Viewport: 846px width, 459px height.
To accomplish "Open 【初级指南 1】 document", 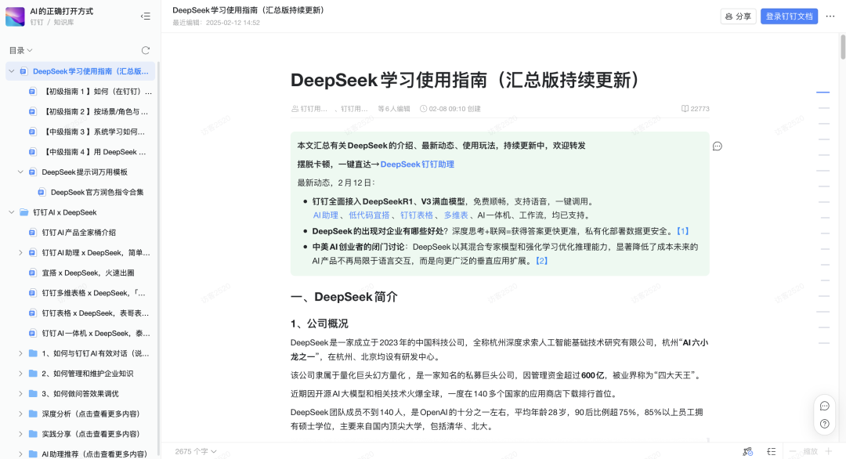I will tap(97, 92).
